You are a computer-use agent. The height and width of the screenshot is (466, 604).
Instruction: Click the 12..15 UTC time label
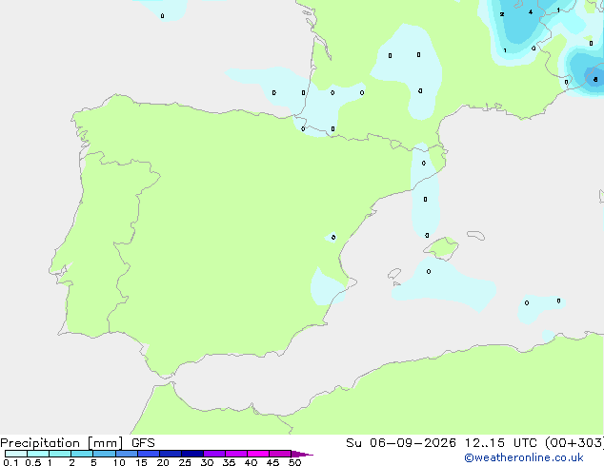pos(484,443)
